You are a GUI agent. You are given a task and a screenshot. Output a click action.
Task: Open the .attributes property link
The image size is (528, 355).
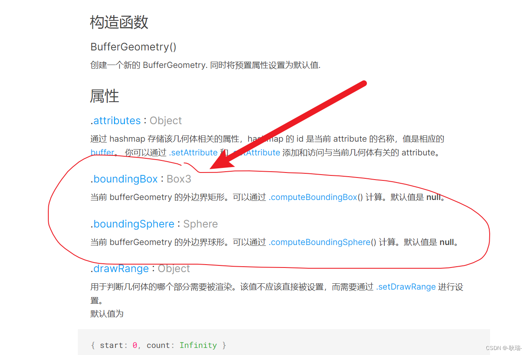pos(116,120)
